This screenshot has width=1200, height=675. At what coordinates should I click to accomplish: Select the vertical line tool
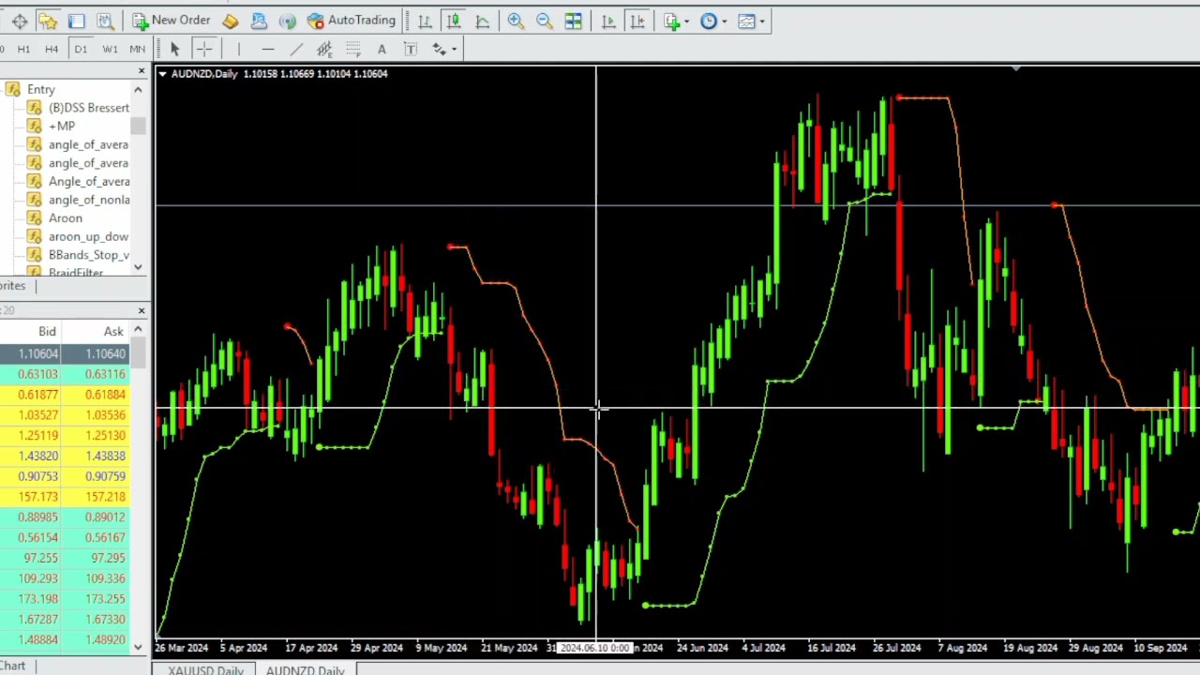(x=238, y=49)
